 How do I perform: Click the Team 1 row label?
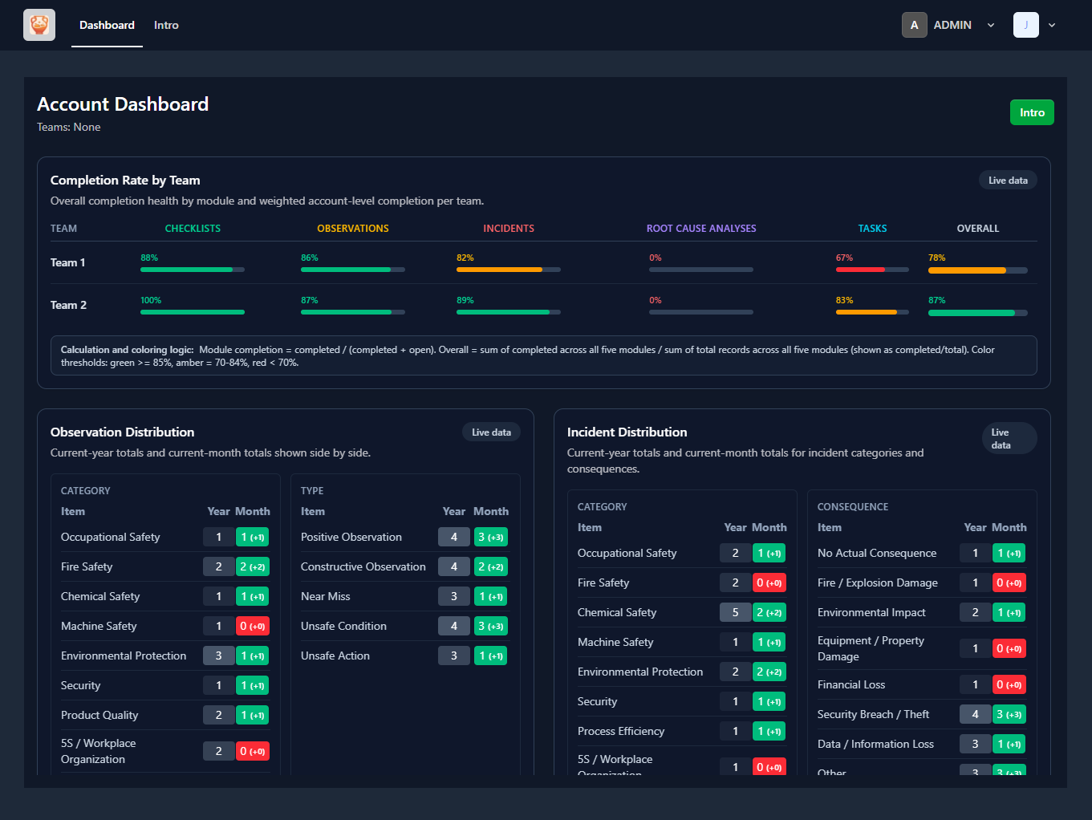pos(68,262)
